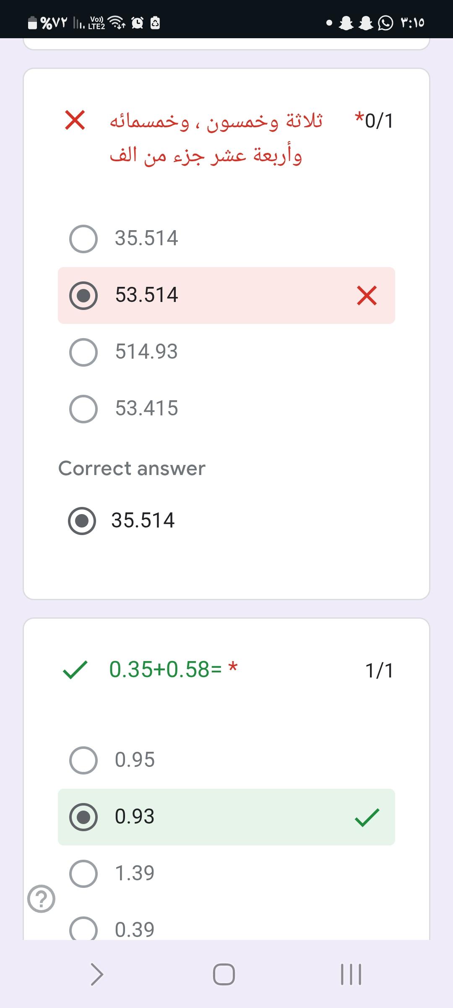This screenshot has height=1008, width=453.
Task: Choose the 0.39 radio option
Action: [x=83, y=929]
